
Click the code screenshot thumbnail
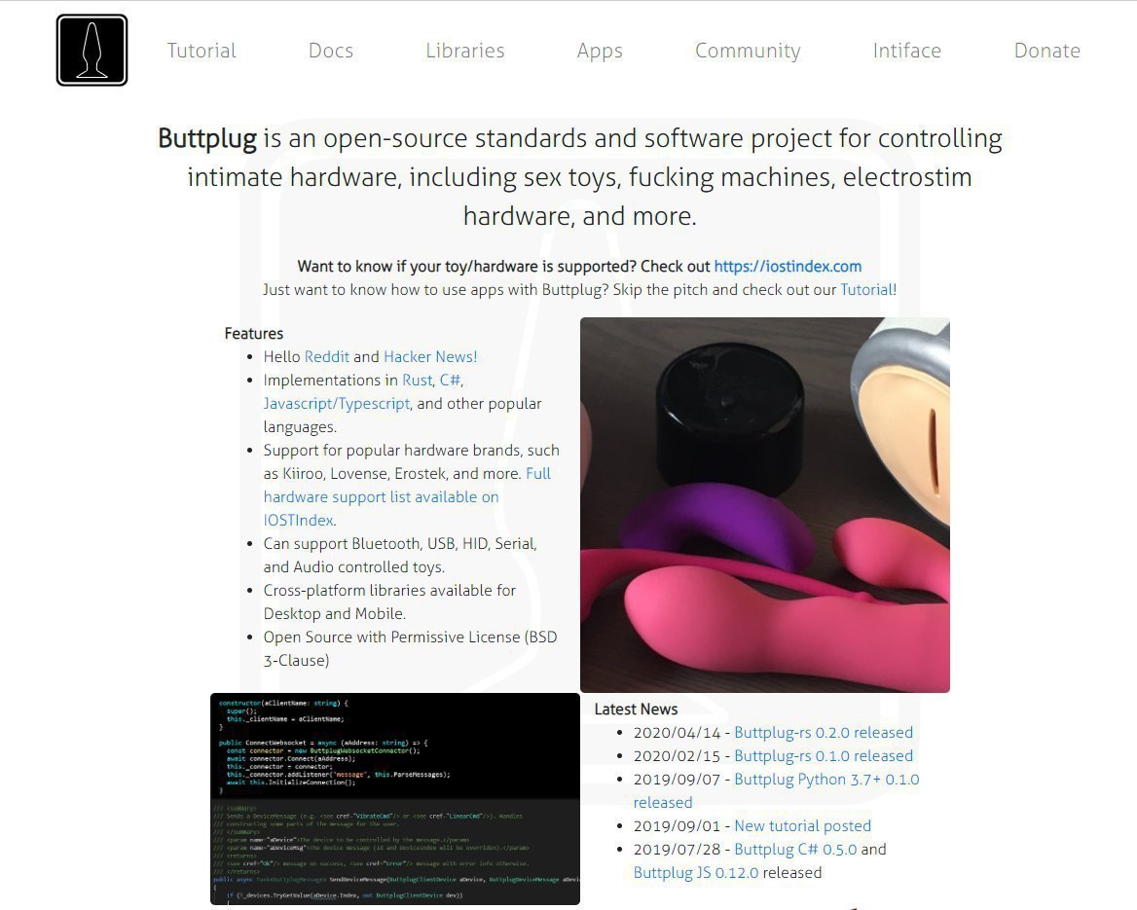tap(395, 799)
